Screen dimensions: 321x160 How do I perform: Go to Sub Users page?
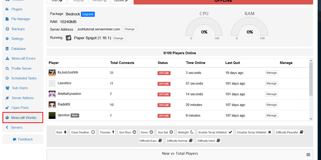(20, 88)
